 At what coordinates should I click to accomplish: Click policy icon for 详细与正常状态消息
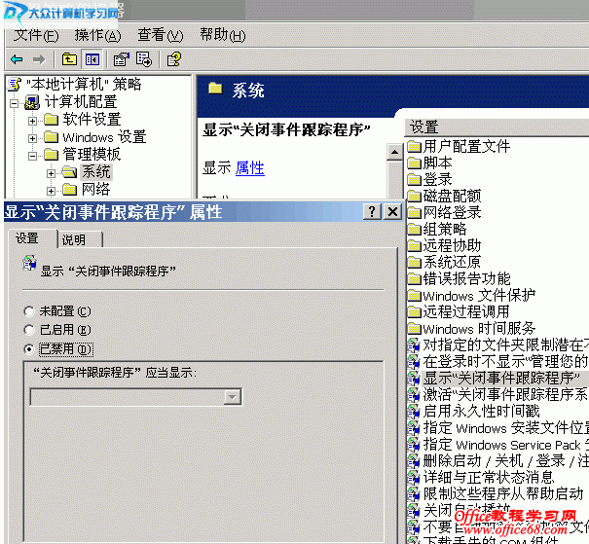tap(414, 477)
